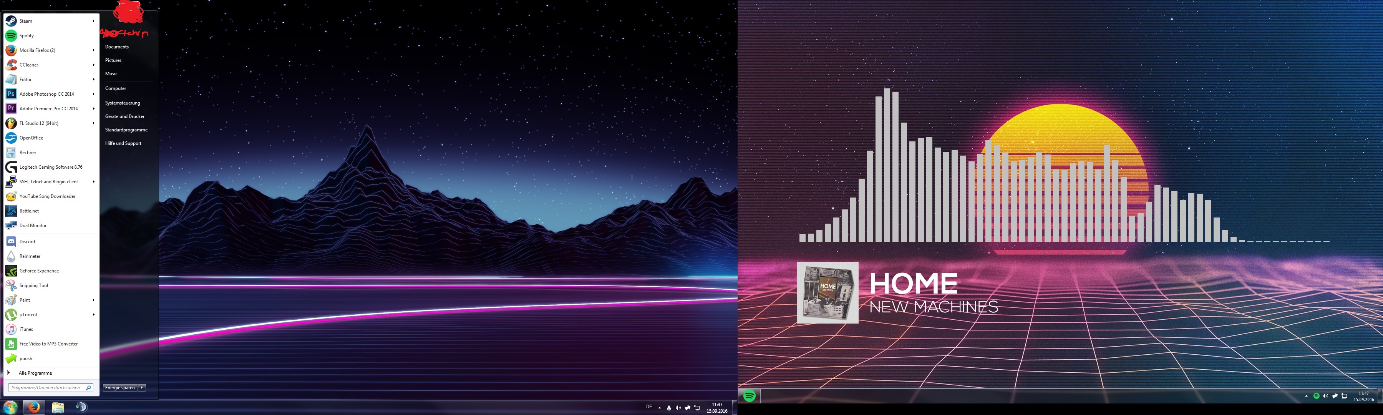Open network status on the right monitor tray

(x=1344, y=396)
